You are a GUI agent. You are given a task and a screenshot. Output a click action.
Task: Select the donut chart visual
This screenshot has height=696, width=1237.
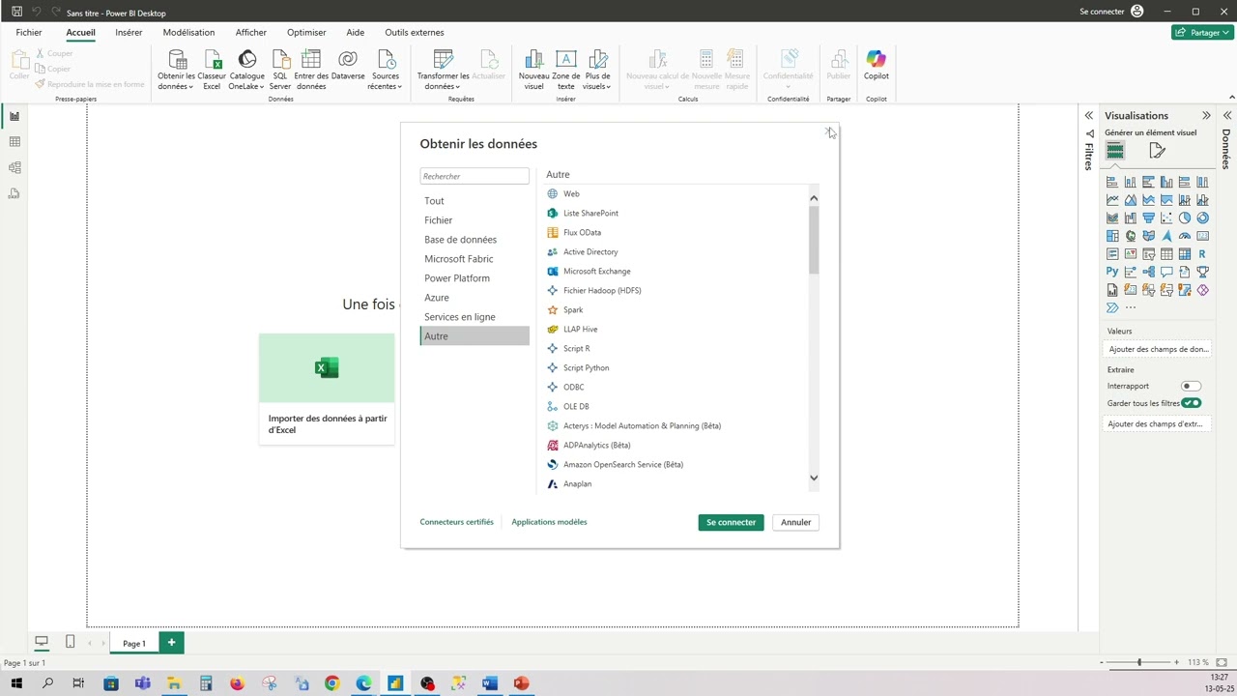(x=1202, y=217)
